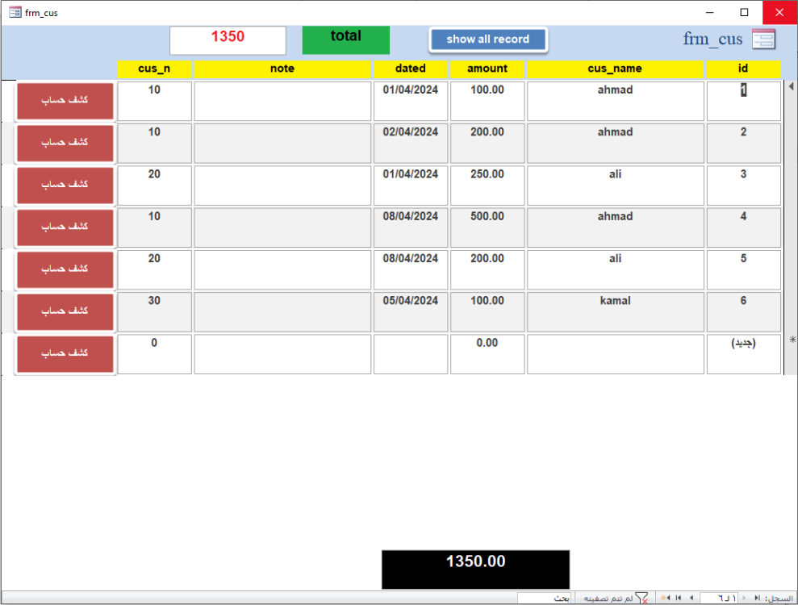
Task: Click date 01/04/2024 in id 3 row
Action: point(411,186)
